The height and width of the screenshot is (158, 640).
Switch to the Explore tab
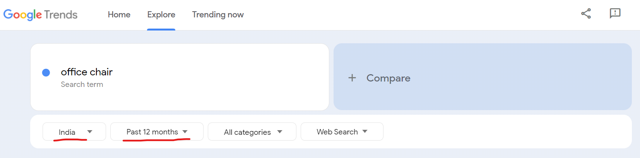[161, 15]
